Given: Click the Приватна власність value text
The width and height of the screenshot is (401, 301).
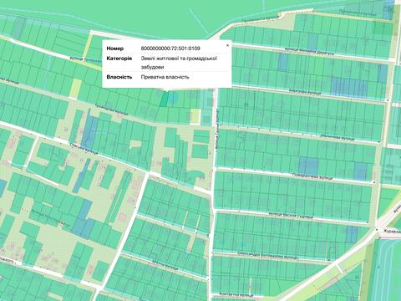Looking at the screenshot, I should tap(165, 77).
